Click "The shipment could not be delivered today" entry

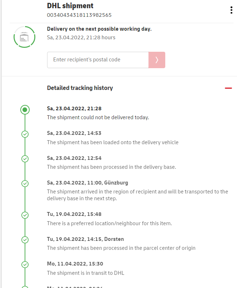tap(98, 117)
